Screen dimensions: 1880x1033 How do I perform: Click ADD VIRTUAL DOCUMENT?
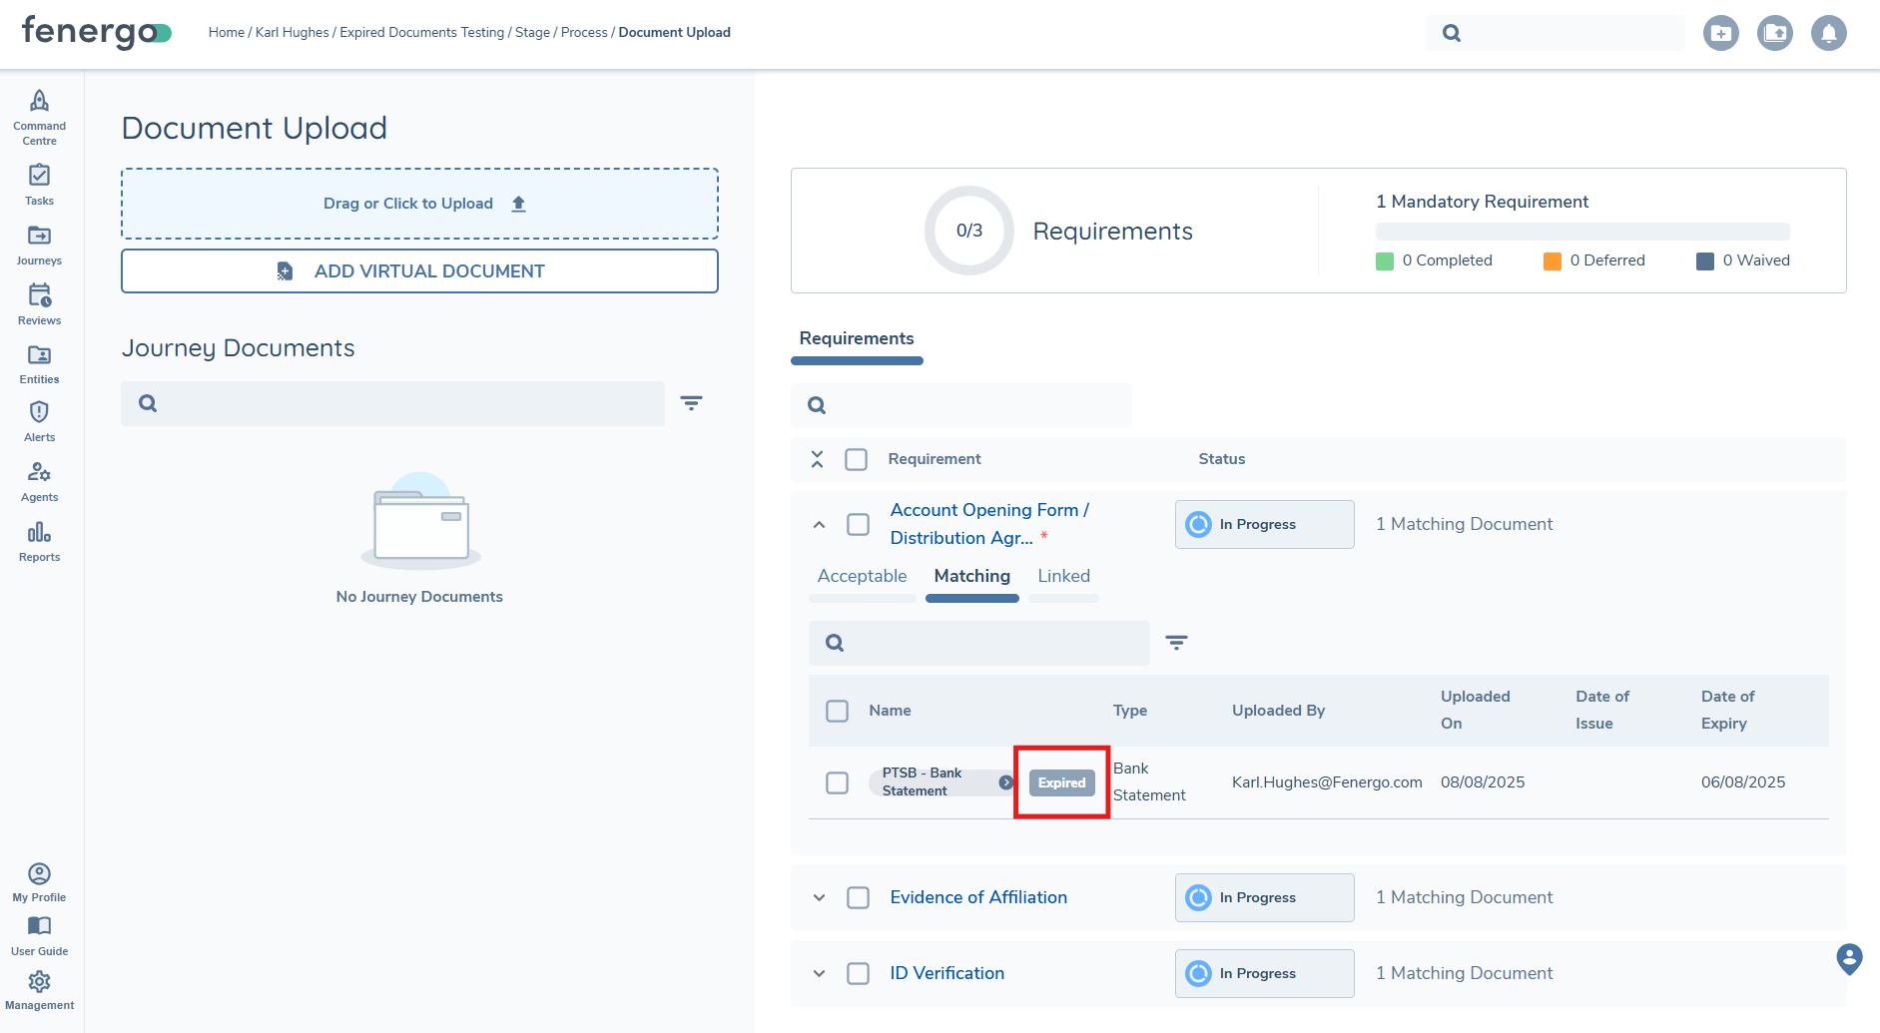[x=419, y=270]
